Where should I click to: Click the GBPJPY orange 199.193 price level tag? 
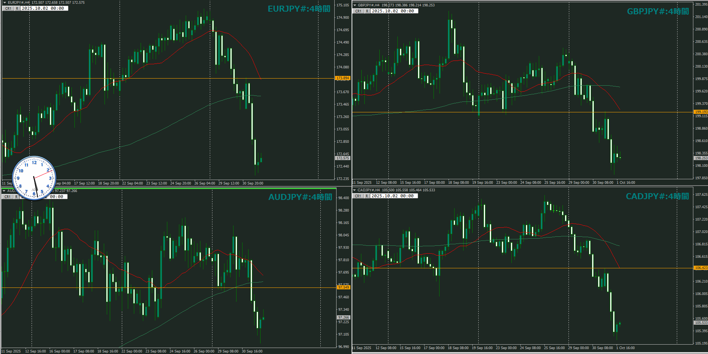701,112
